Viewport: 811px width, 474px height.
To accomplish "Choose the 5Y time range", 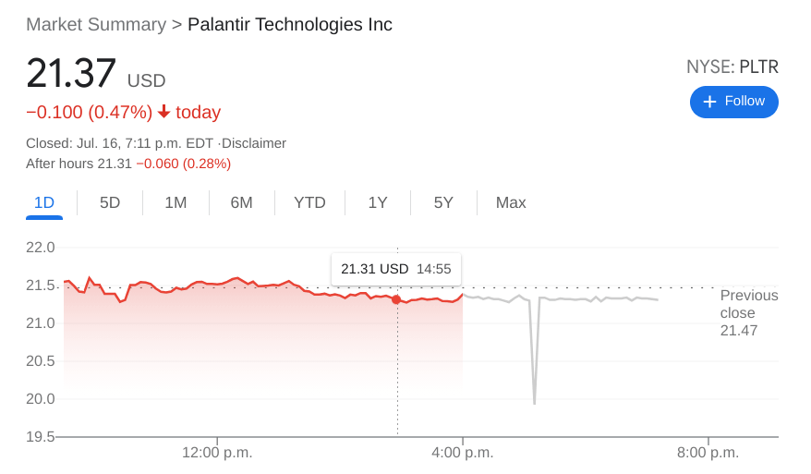I will pos(443,202).
